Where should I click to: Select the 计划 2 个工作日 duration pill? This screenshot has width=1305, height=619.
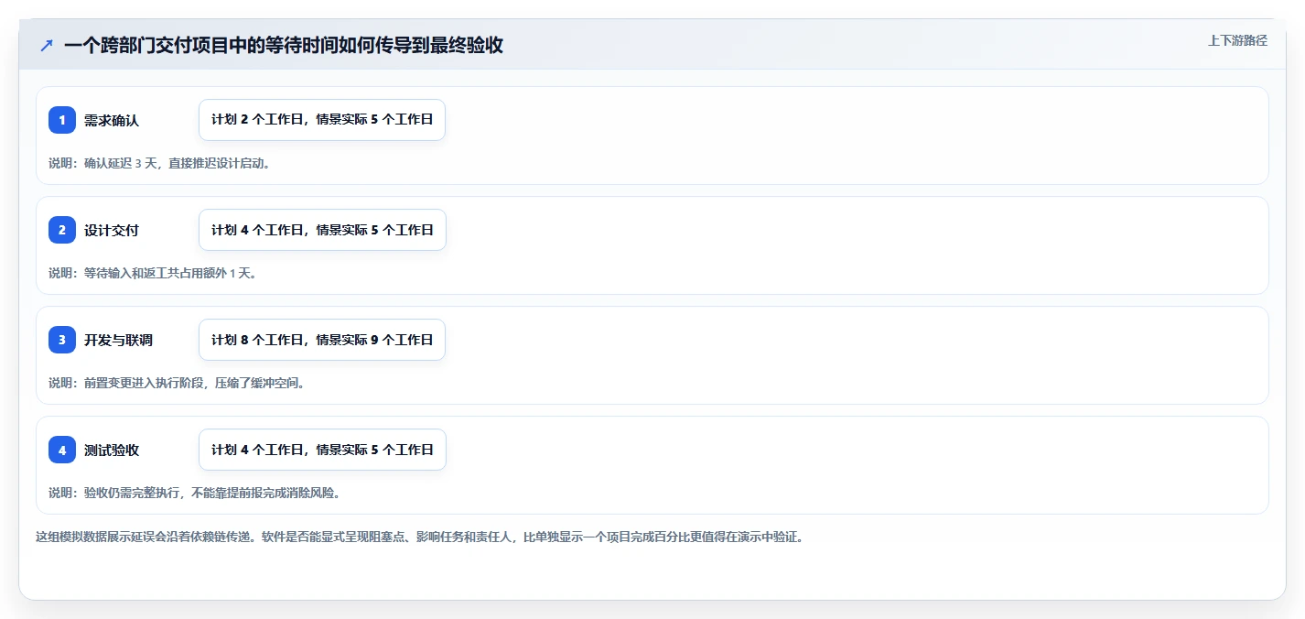pos(322,120)
